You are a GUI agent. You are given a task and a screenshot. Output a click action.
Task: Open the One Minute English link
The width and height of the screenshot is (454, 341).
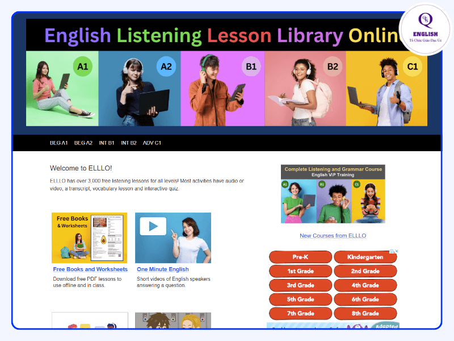pyautogui.click(x=163, y=269)
